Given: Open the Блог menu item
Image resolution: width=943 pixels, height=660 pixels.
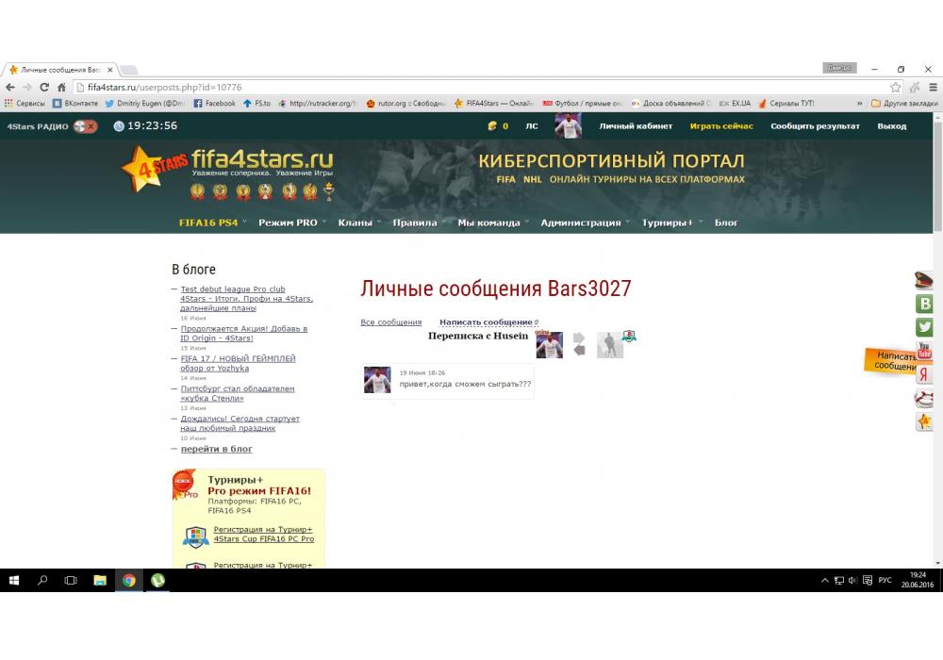Looking at the screenshot, I should (x=726, y=223).
